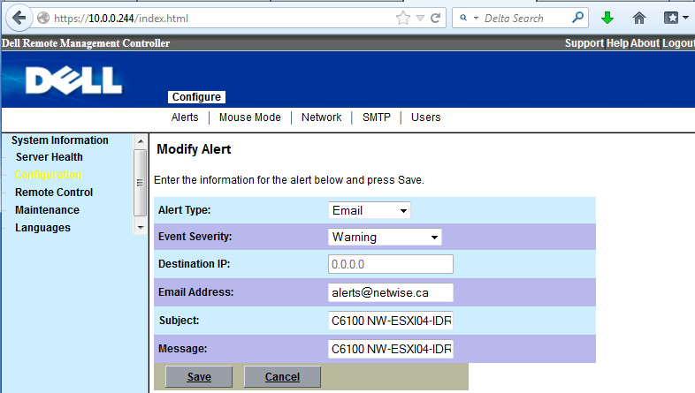695x393 pixels.
Task: Open the Alerts sub-tab
Action: pos(185,117)
